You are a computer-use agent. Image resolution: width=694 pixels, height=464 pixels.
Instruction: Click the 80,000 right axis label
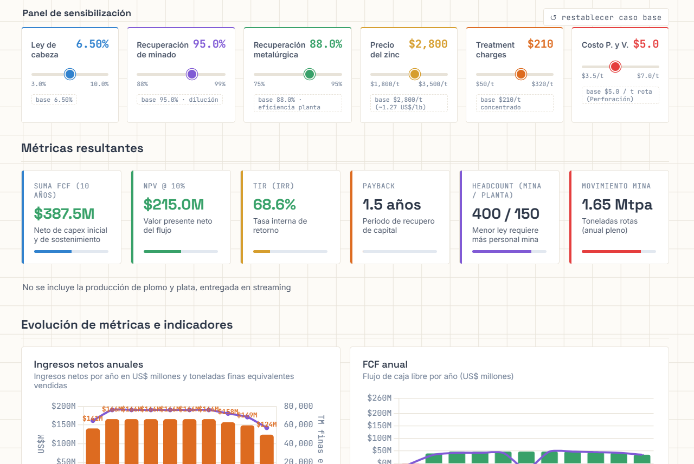click(298, 406)
